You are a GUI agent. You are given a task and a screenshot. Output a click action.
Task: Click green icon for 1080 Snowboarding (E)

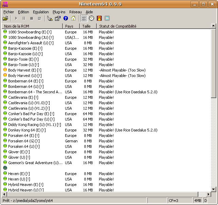tap(5, 32)
